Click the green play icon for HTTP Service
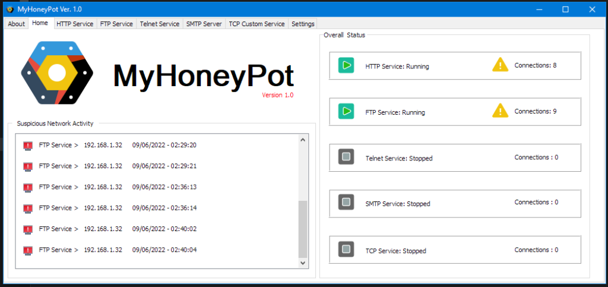Screen dimensions: 608x287 point(346,65)
